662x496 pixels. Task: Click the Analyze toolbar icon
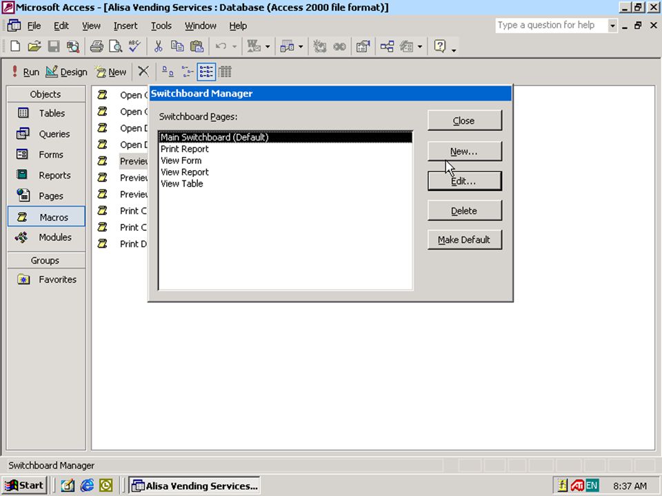click(x=287, y=46)
